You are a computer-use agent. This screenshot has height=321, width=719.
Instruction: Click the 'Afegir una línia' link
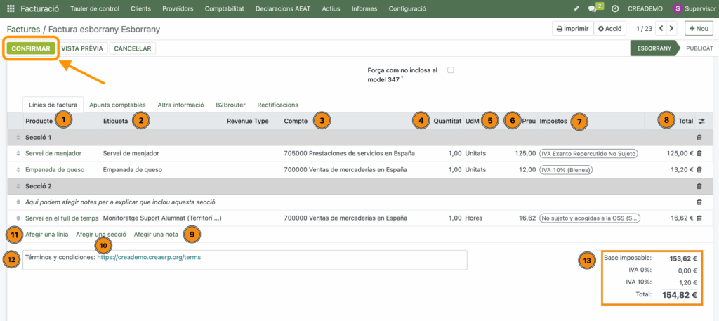point(46,235)
